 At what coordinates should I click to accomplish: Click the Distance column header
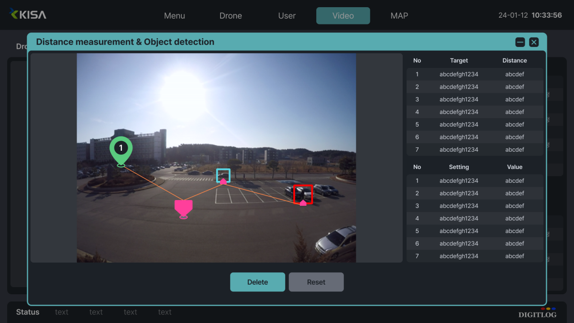click(514, 61)
